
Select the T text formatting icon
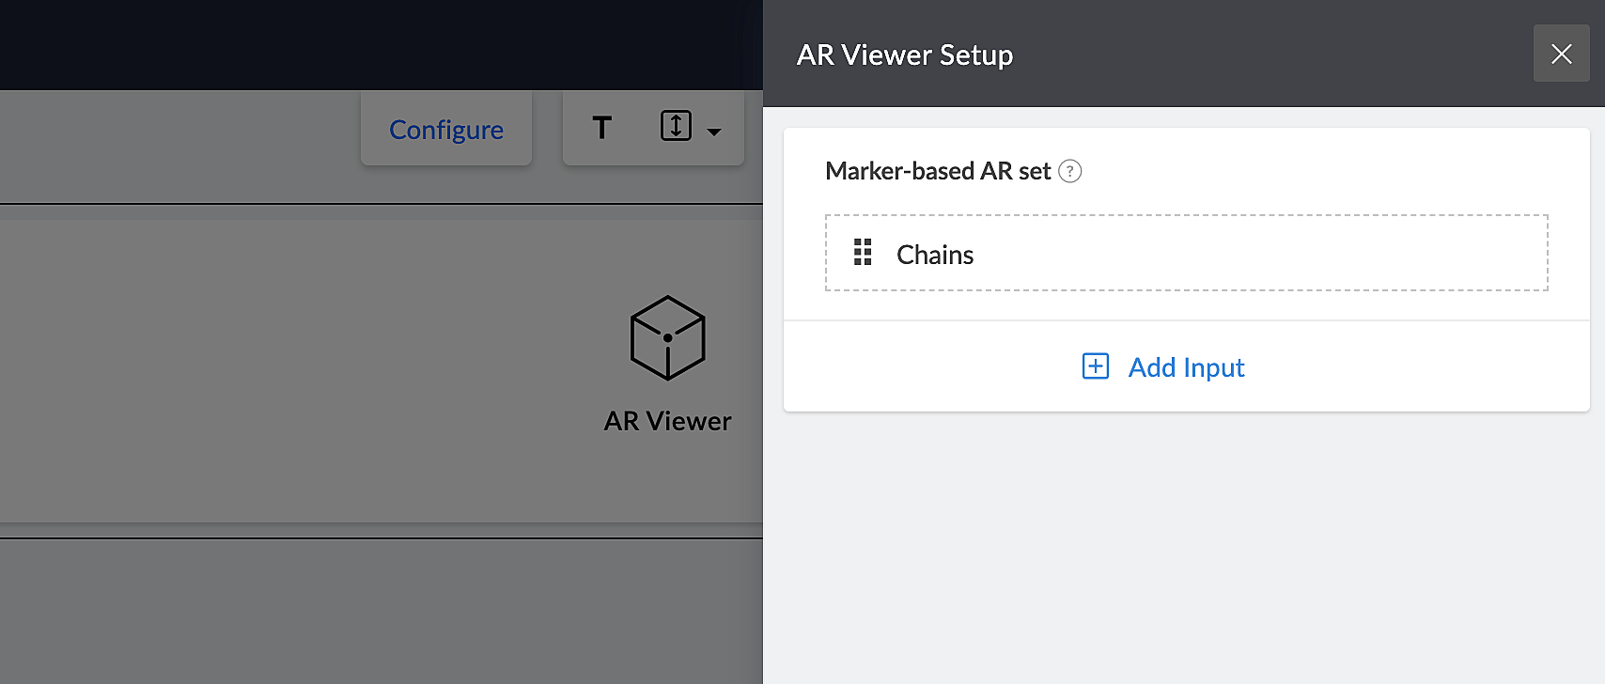[x=602, y=128]
